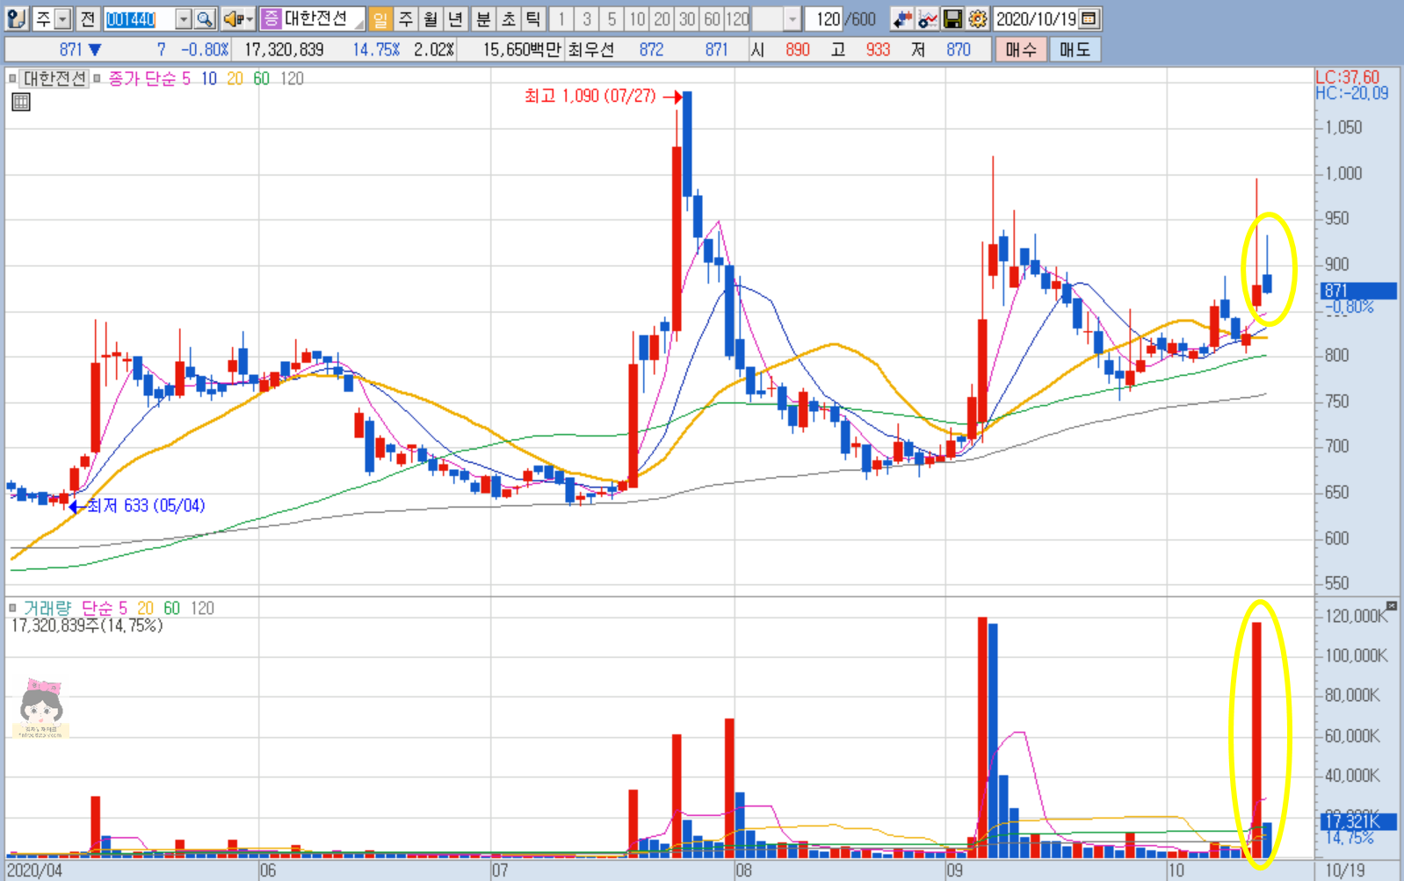Screen dimensions: 1404x881
Task: Switch to the 초 (second) chart period
Action: tap(508, 18)
